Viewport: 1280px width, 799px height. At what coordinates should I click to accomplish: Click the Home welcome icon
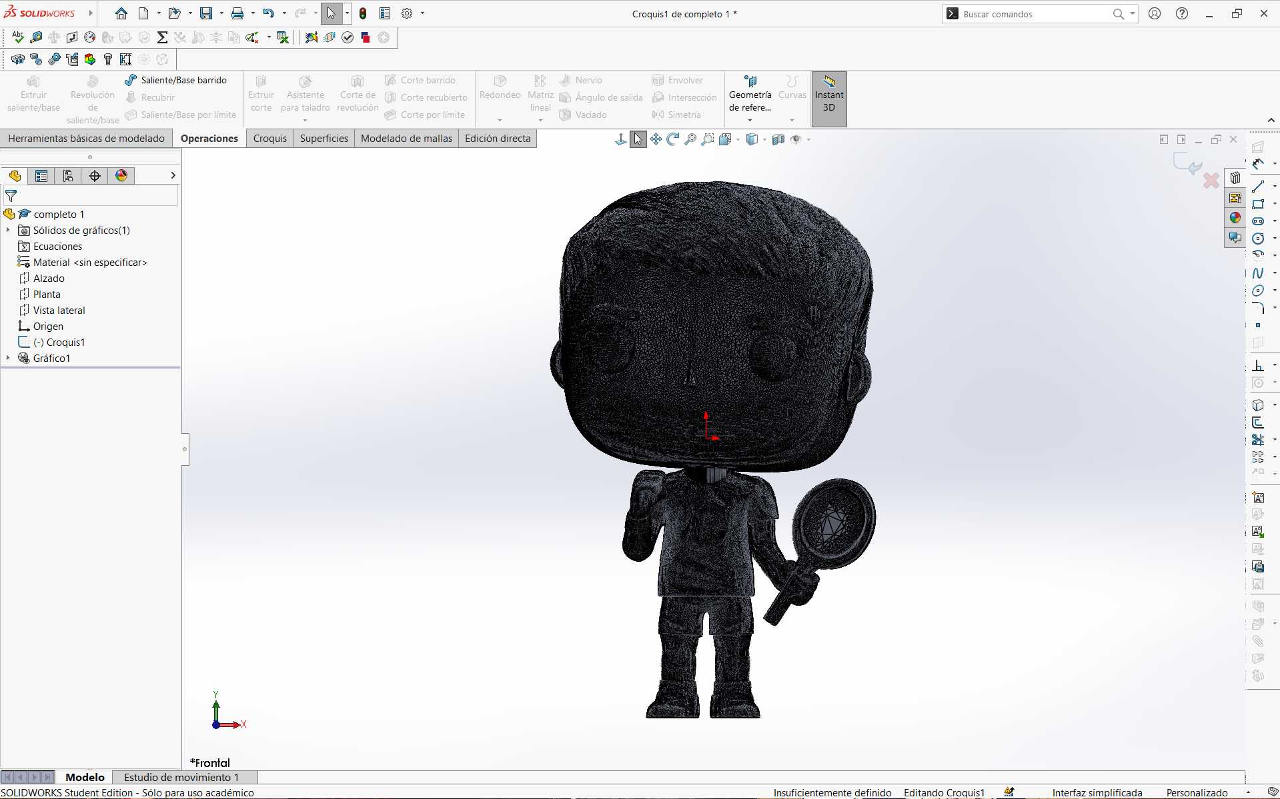121,13
